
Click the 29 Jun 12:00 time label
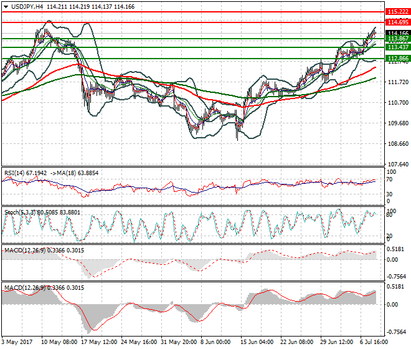tap(337, 342)
